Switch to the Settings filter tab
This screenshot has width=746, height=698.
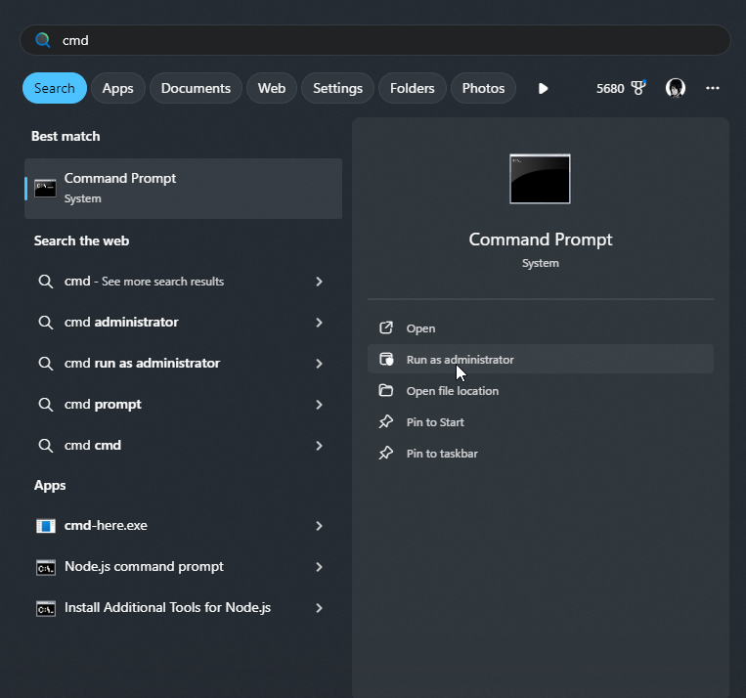tap(337, 88)
